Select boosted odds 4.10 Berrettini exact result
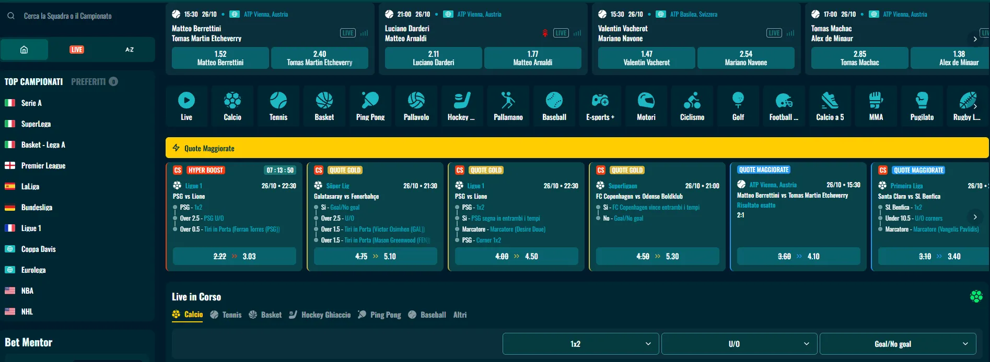This screenshot has height=362, width=990. point(799,256)
